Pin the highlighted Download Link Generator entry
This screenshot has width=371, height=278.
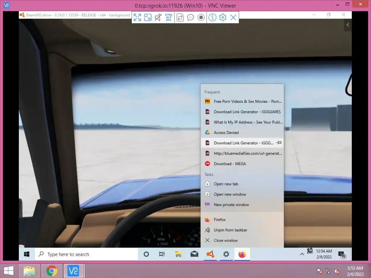click(x=279, y=143)
